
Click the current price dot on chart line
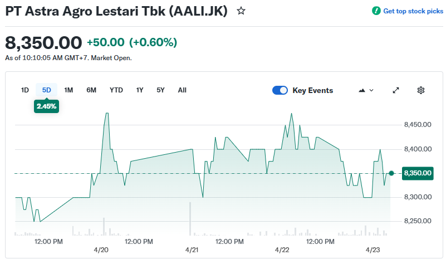click(x=391, y=173)
